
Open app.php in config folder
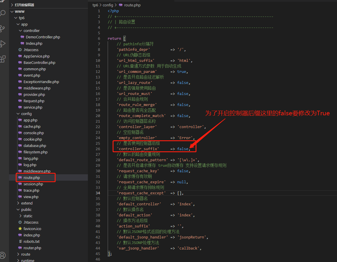coord(30,120)
